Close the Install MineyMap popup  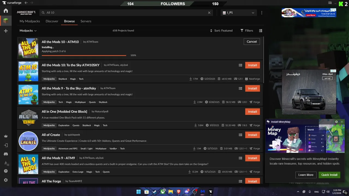point(342,122)
